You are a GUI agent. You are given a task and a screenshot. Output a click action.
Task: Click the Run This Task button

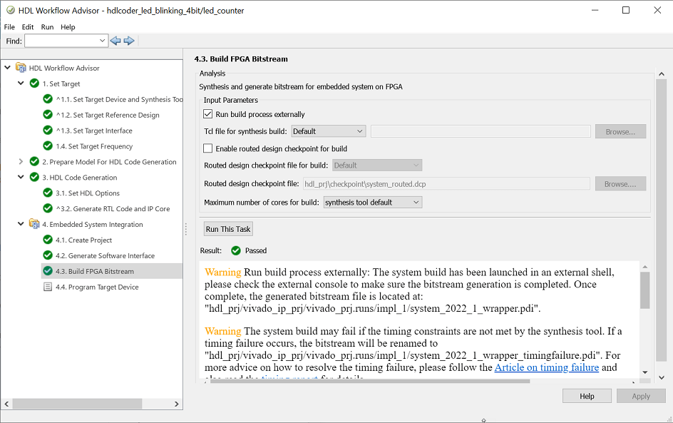point(228,229)
